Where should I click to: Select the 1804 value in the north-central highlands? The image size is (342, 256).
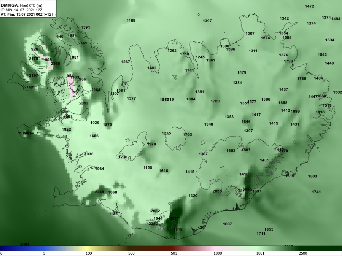[191, 99]
